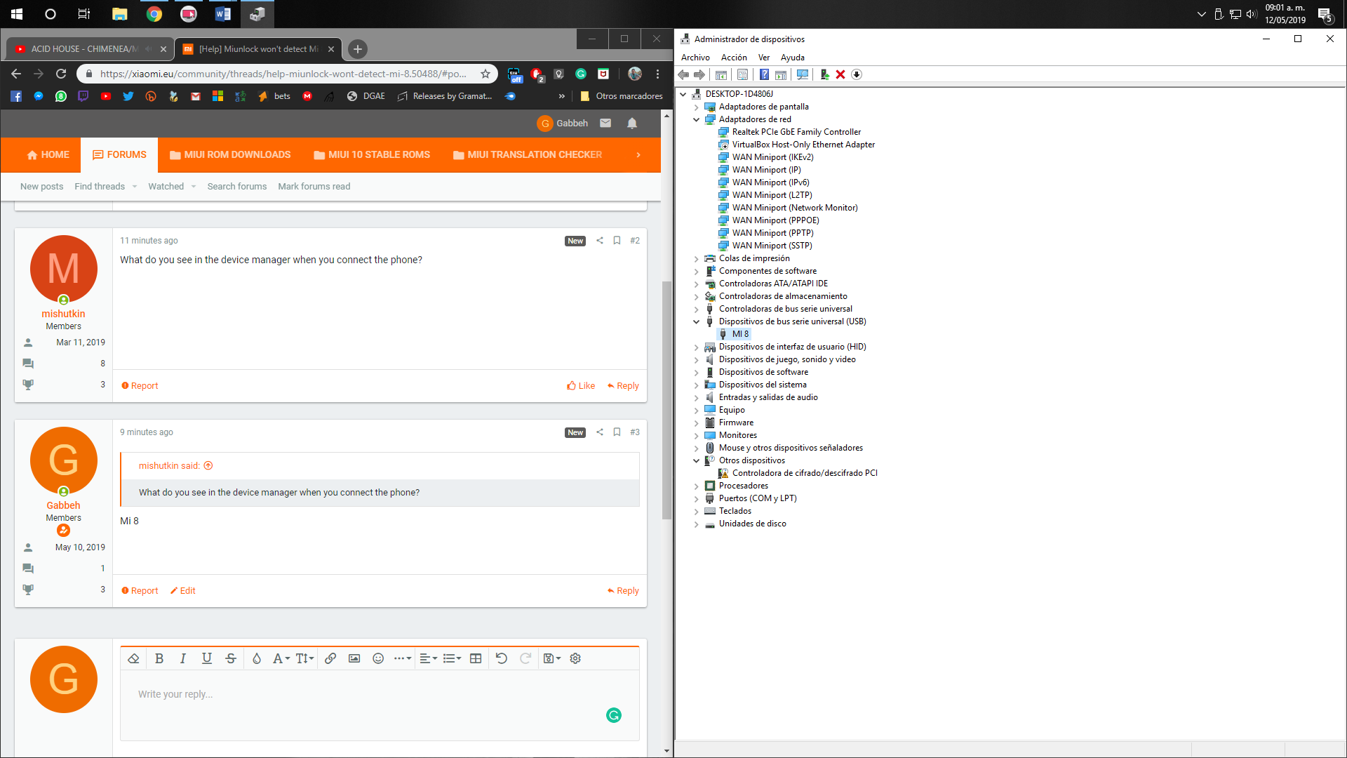The image size is (1347, 758).
Task: Click the disable device down-arrow icon
Action: tap(857, 74)
